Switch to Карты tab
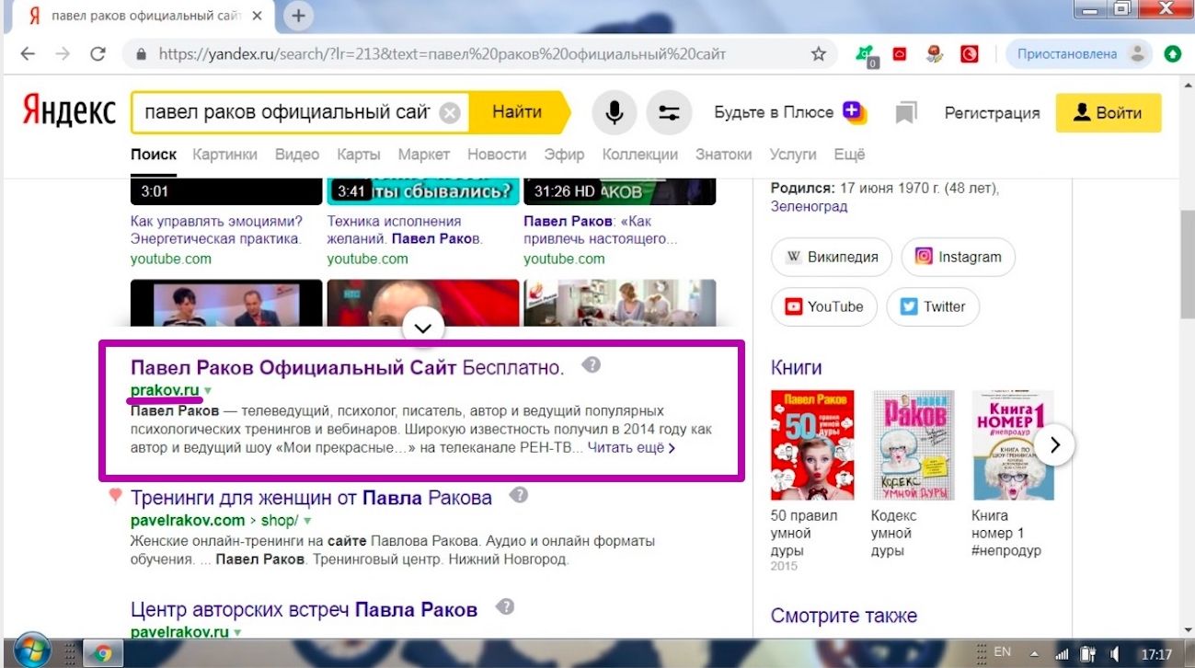This screenshot has height=668, width=1195. (x=359, y=155)
